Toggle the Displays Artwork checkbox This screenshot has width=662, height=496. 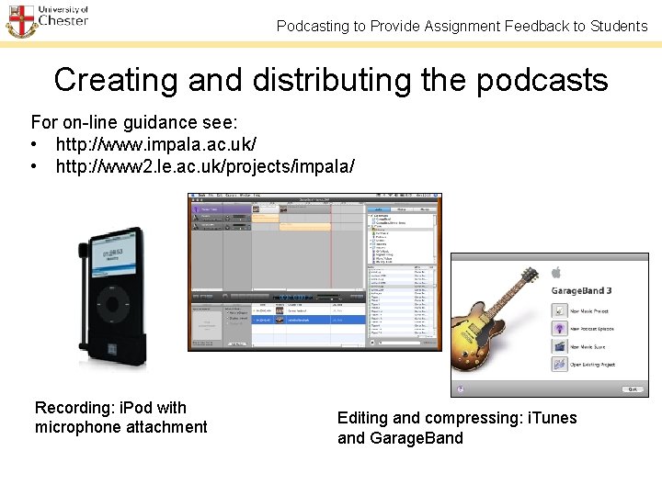coord(228,319)
